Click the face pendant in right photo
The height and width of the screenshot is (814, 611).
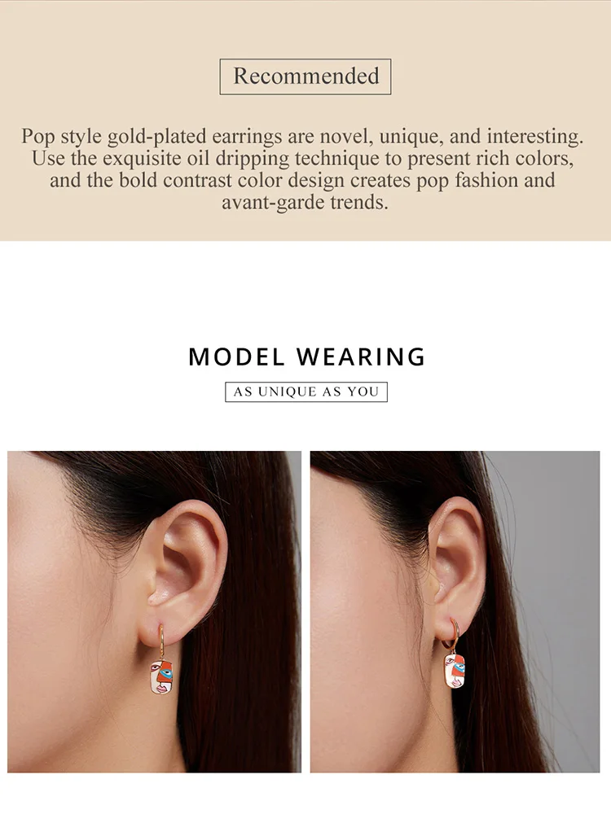(454, 671)
